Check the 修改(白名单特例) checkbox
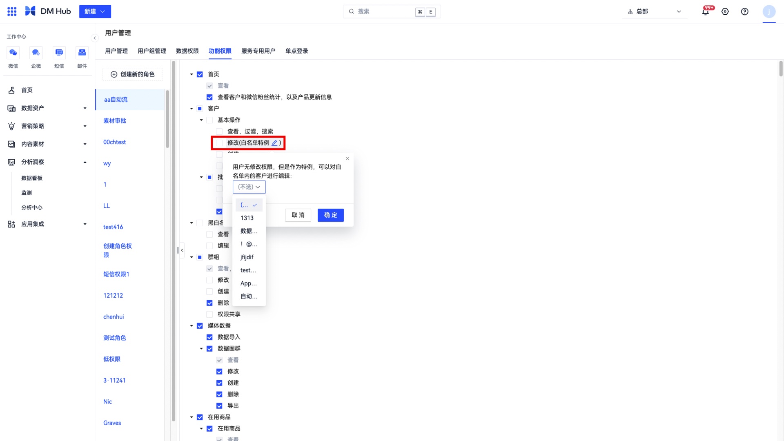Image resolution: width=784 pixels, height=441 pixels. tap(219, 143)
